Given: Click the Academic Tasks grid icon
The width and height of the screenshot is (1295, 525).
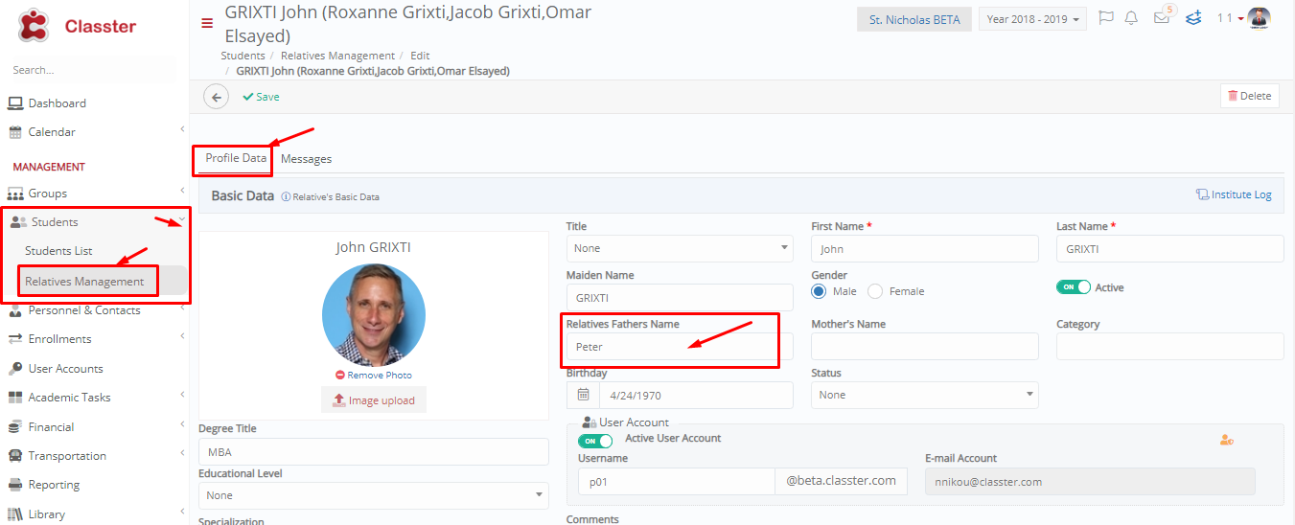Looking at the screenshot, I should [x=15, y=398].
